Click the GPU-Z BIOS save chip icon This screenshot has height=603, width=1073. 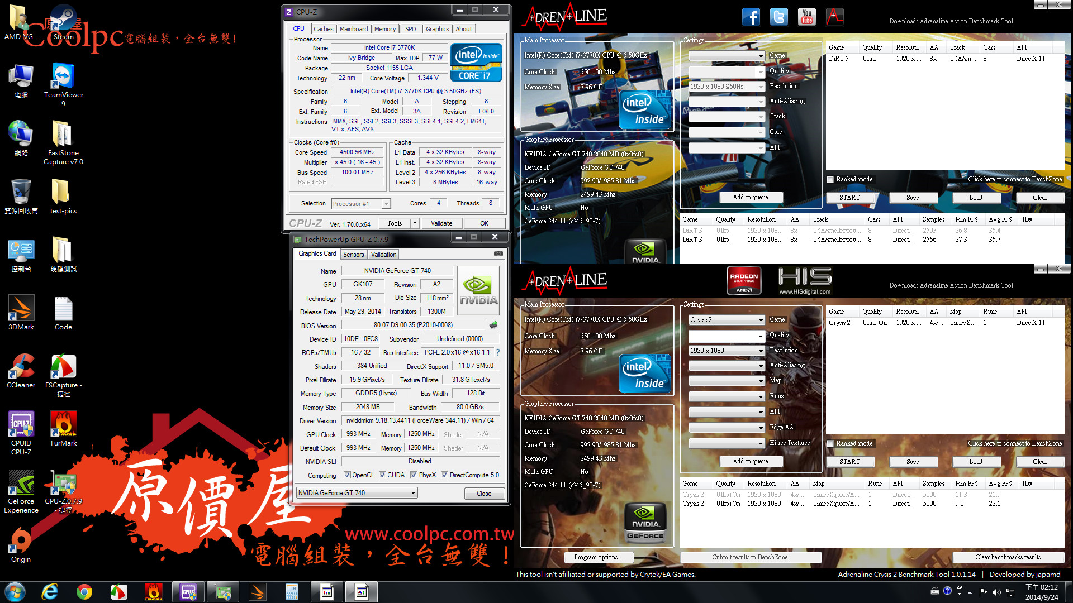tap(493, 325)
